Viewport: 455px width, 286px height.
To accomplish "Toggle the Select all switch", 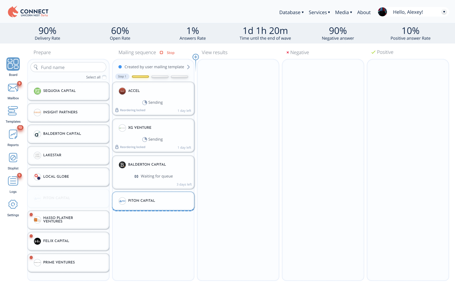I will click(104, 77).
